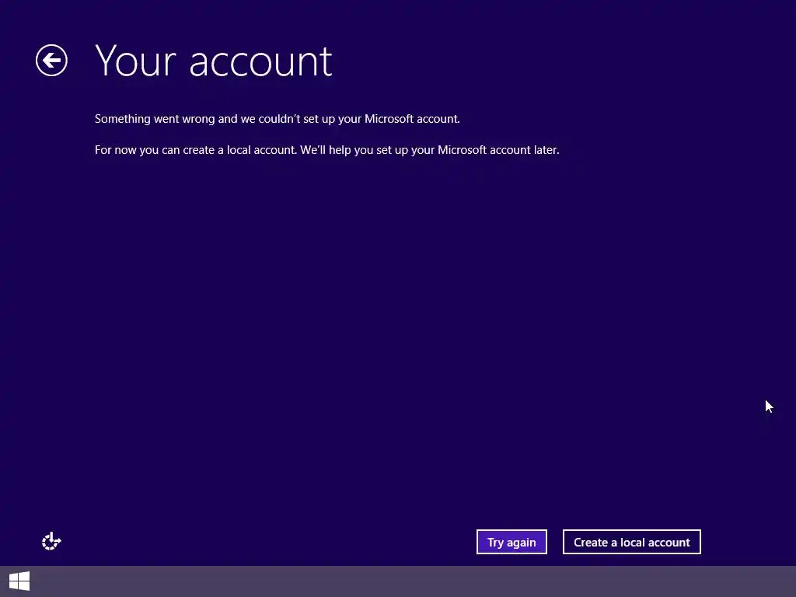Click the 'For now you can create a local account' text
Image resolution: width=796 pixels, height=597 pixels.
point(327,150)
